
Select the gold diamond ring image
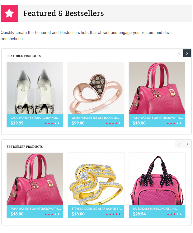pyautogui.click(x=96, y=179)
